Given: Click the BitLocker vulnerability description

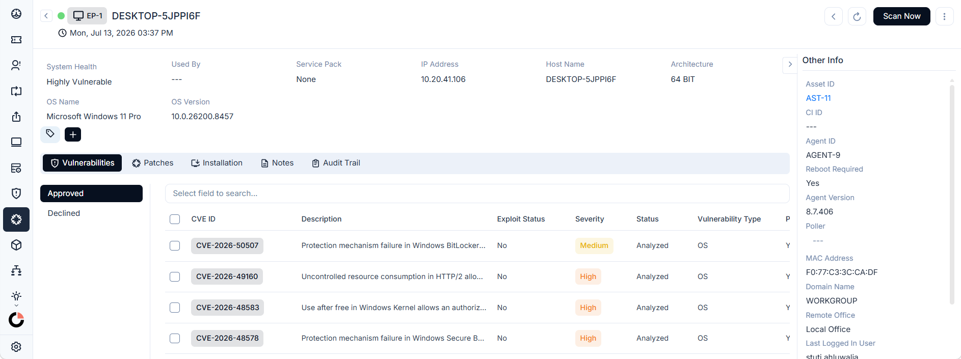Looking at the screenshot, I should pos(393,245).
